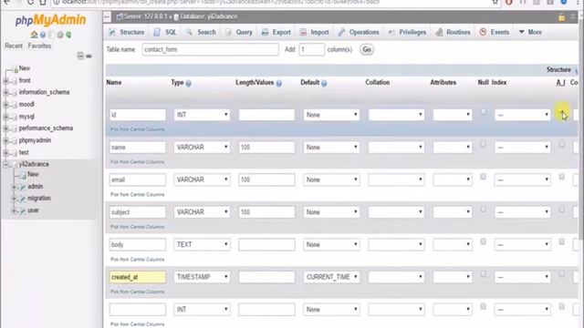Image resolution: width=584 pixels, height=328 pixels.
Task: Open Type dropdown for body row
Action: click(x=202, y=245)
